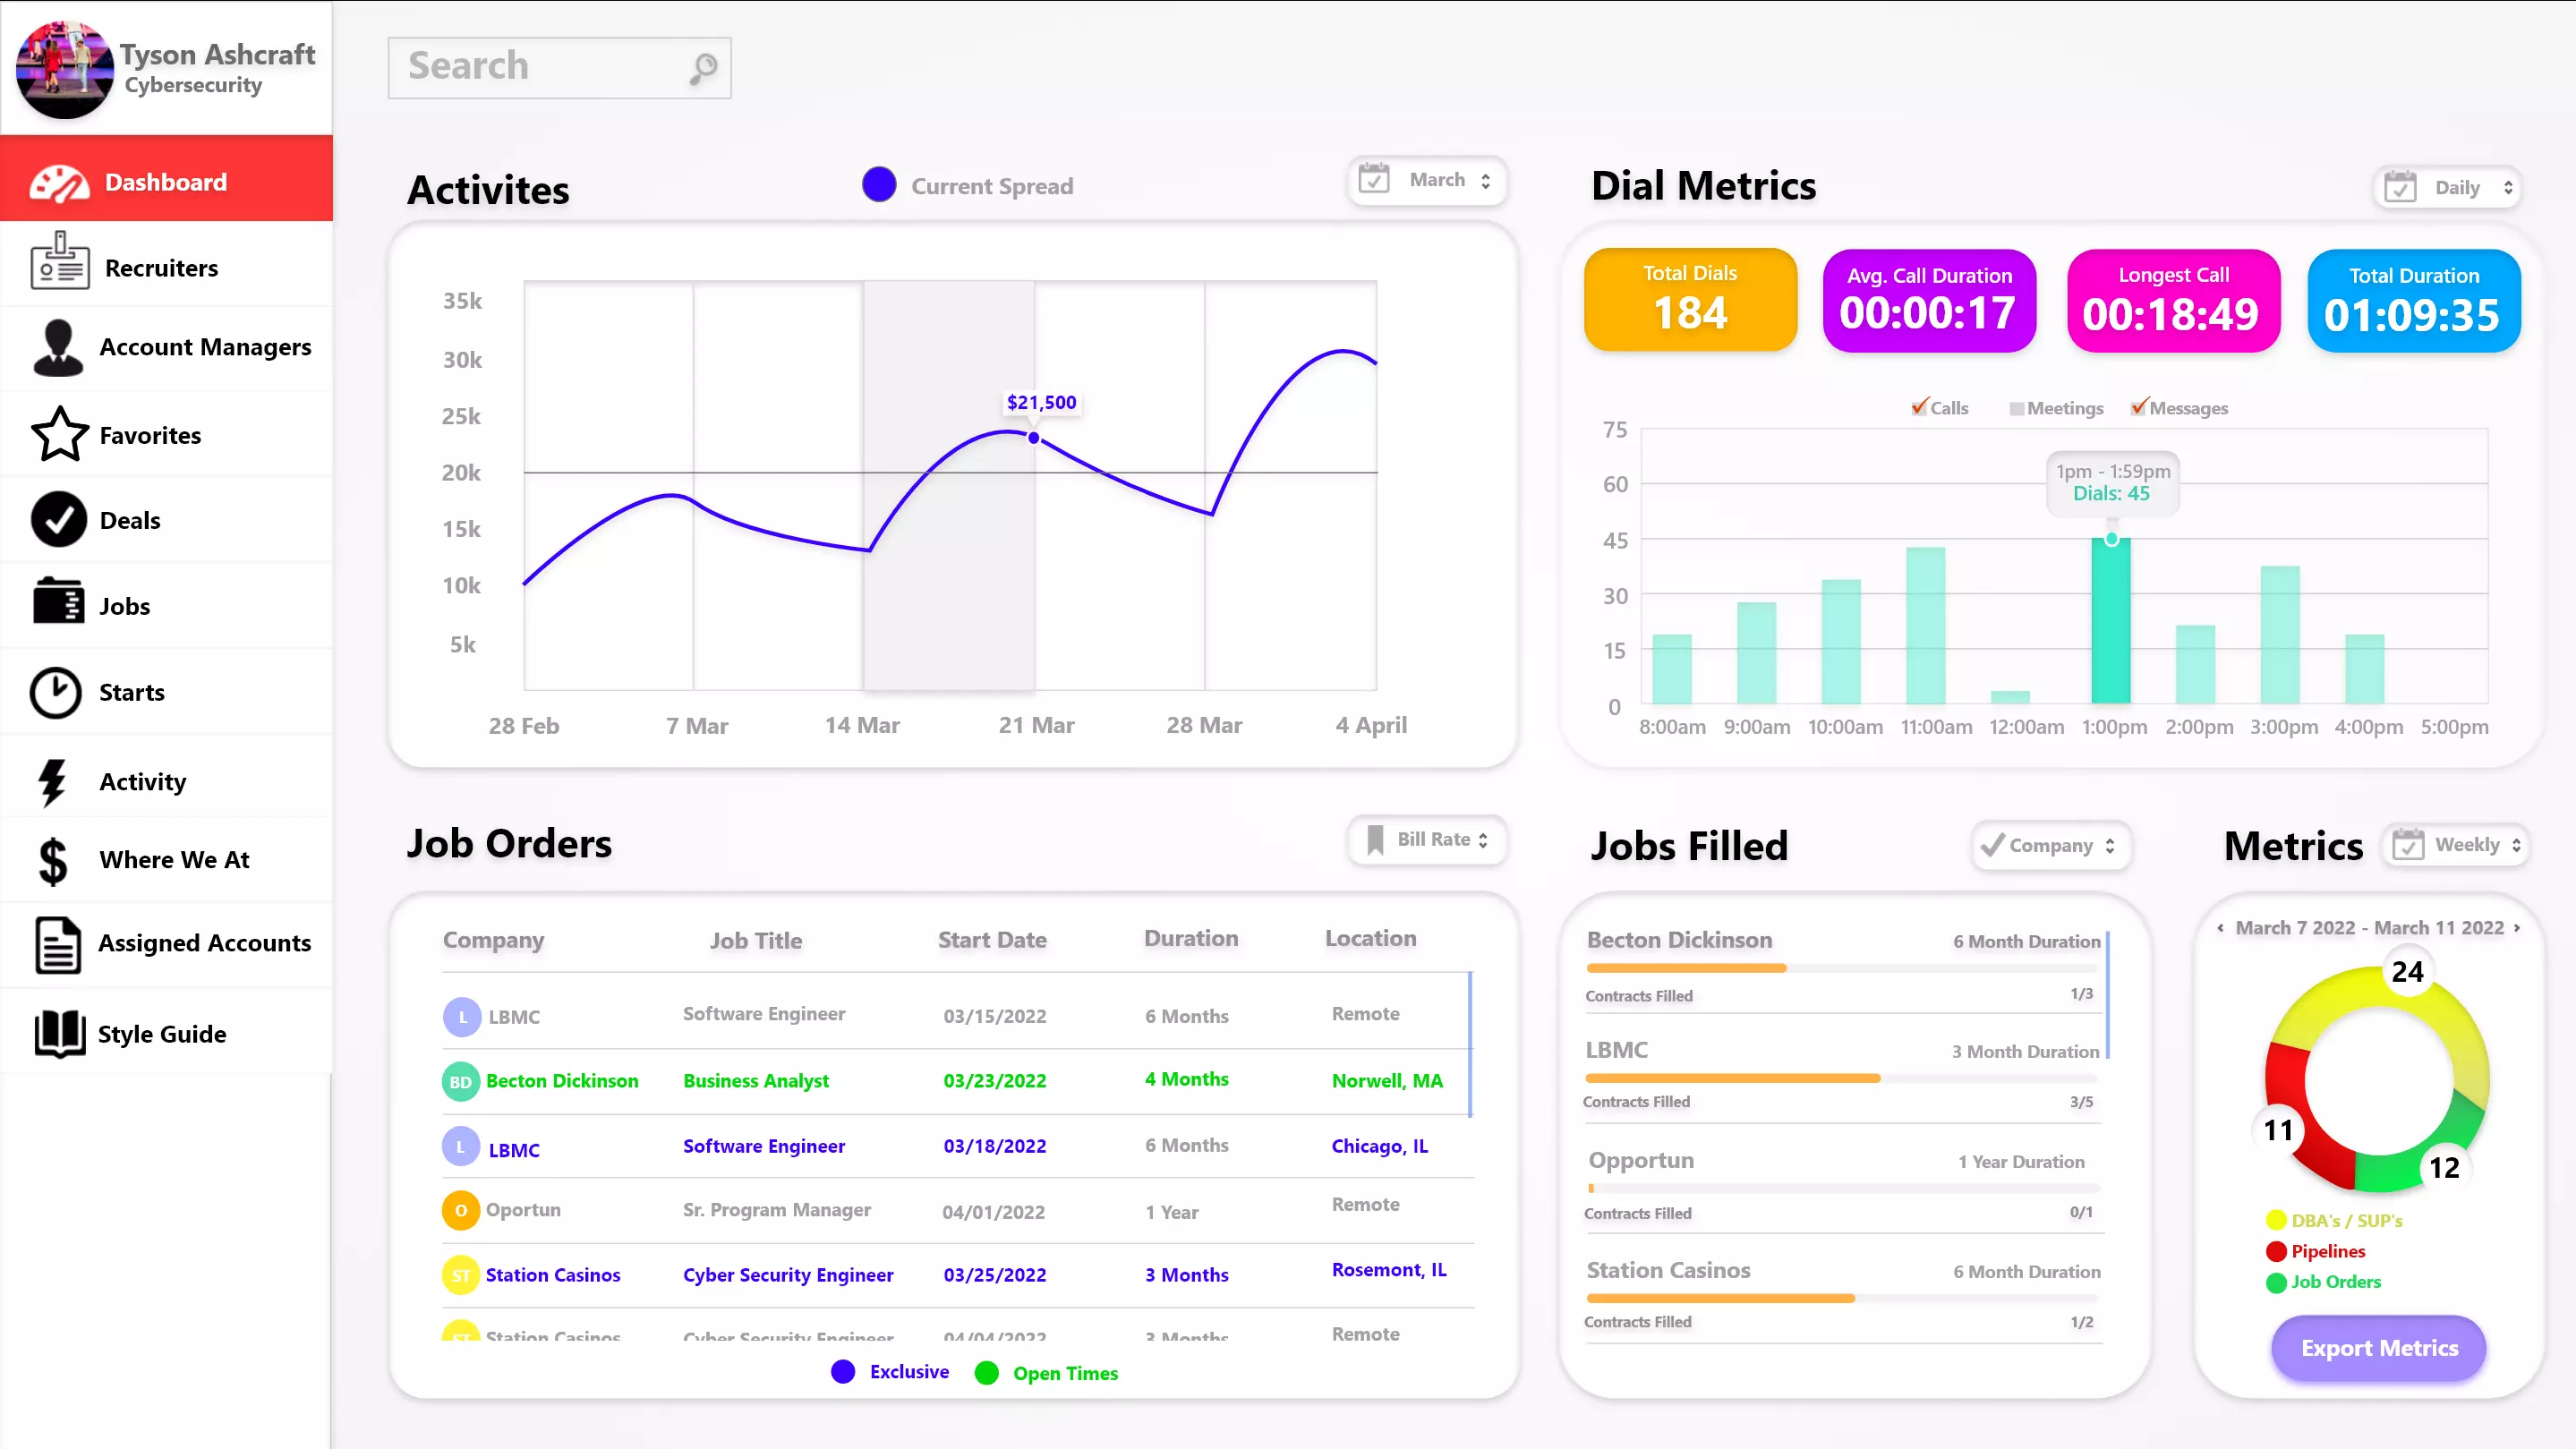2576x1449 pixels.
Task: Click the Recruiters ID badge icon
Action: [59, 262]
